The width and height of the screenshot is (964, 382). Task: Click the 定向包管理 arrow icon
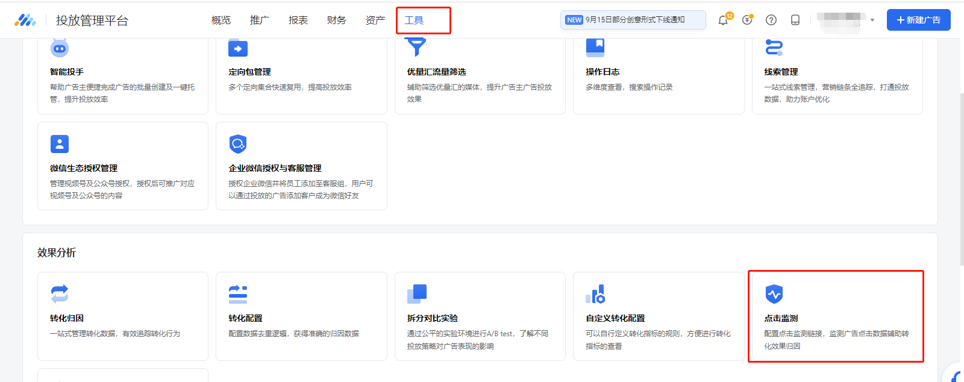238,48
